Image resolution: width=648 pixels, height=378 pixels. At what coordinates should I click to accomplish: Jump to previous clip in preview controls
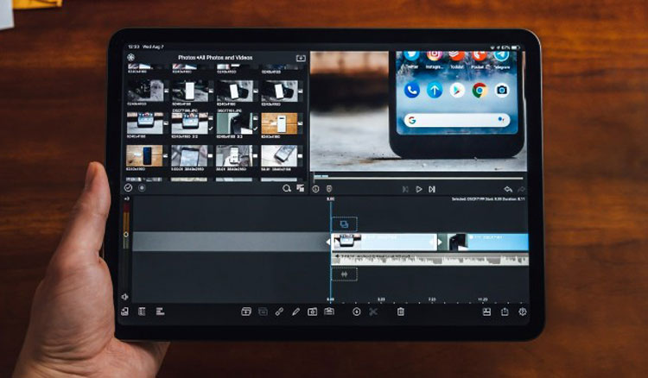[405, 189]
